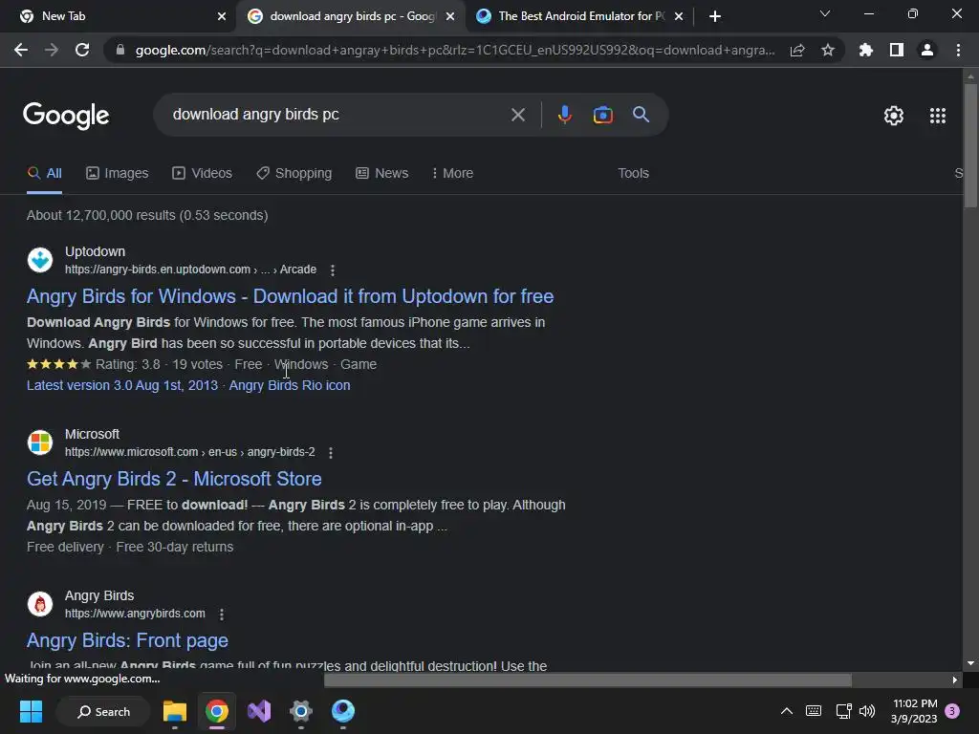Click the Windows taskbar Search button

103,711
